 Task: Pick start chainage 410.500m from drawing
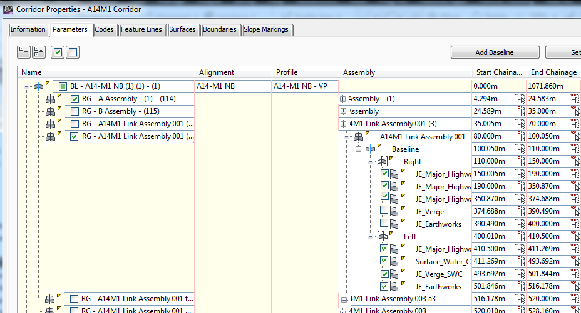coord(520,249)
